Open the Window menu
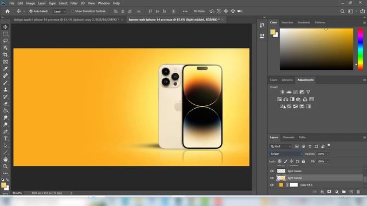 click(104, 3)
